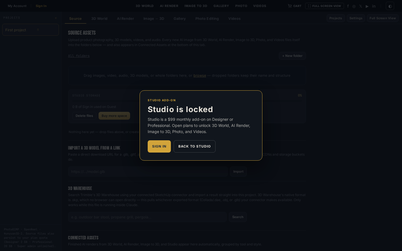
Task: Open the shopping cart icon
Action: coord(290,6)
